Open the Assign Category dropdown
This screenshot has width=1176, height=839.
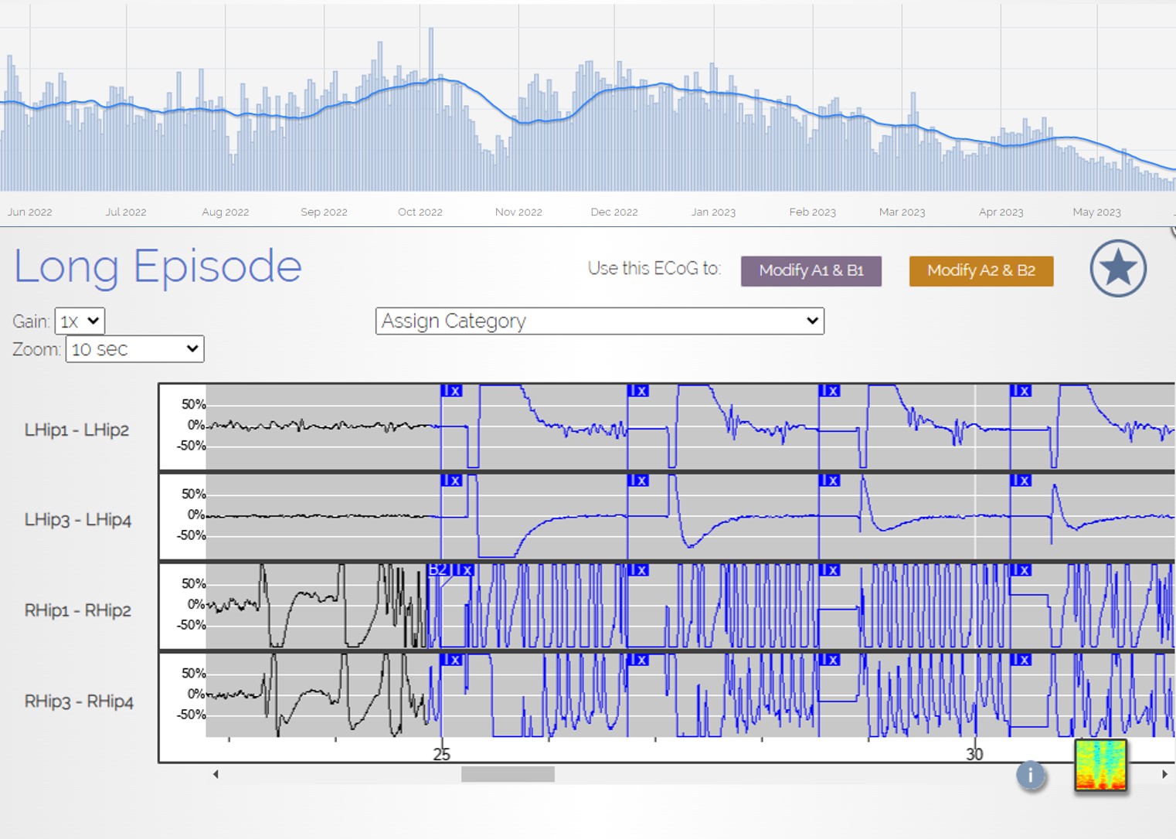[x=600, y=321]
